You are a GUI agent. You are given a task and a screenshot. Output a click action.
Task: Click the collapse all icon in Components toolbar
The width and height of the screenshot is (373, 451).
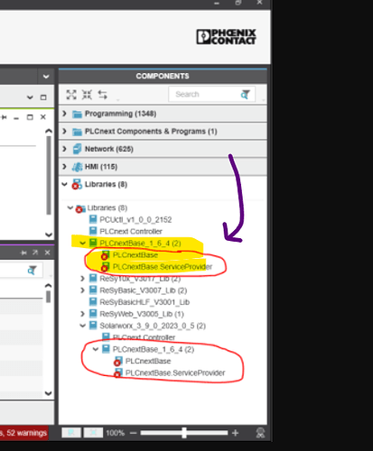87,95
